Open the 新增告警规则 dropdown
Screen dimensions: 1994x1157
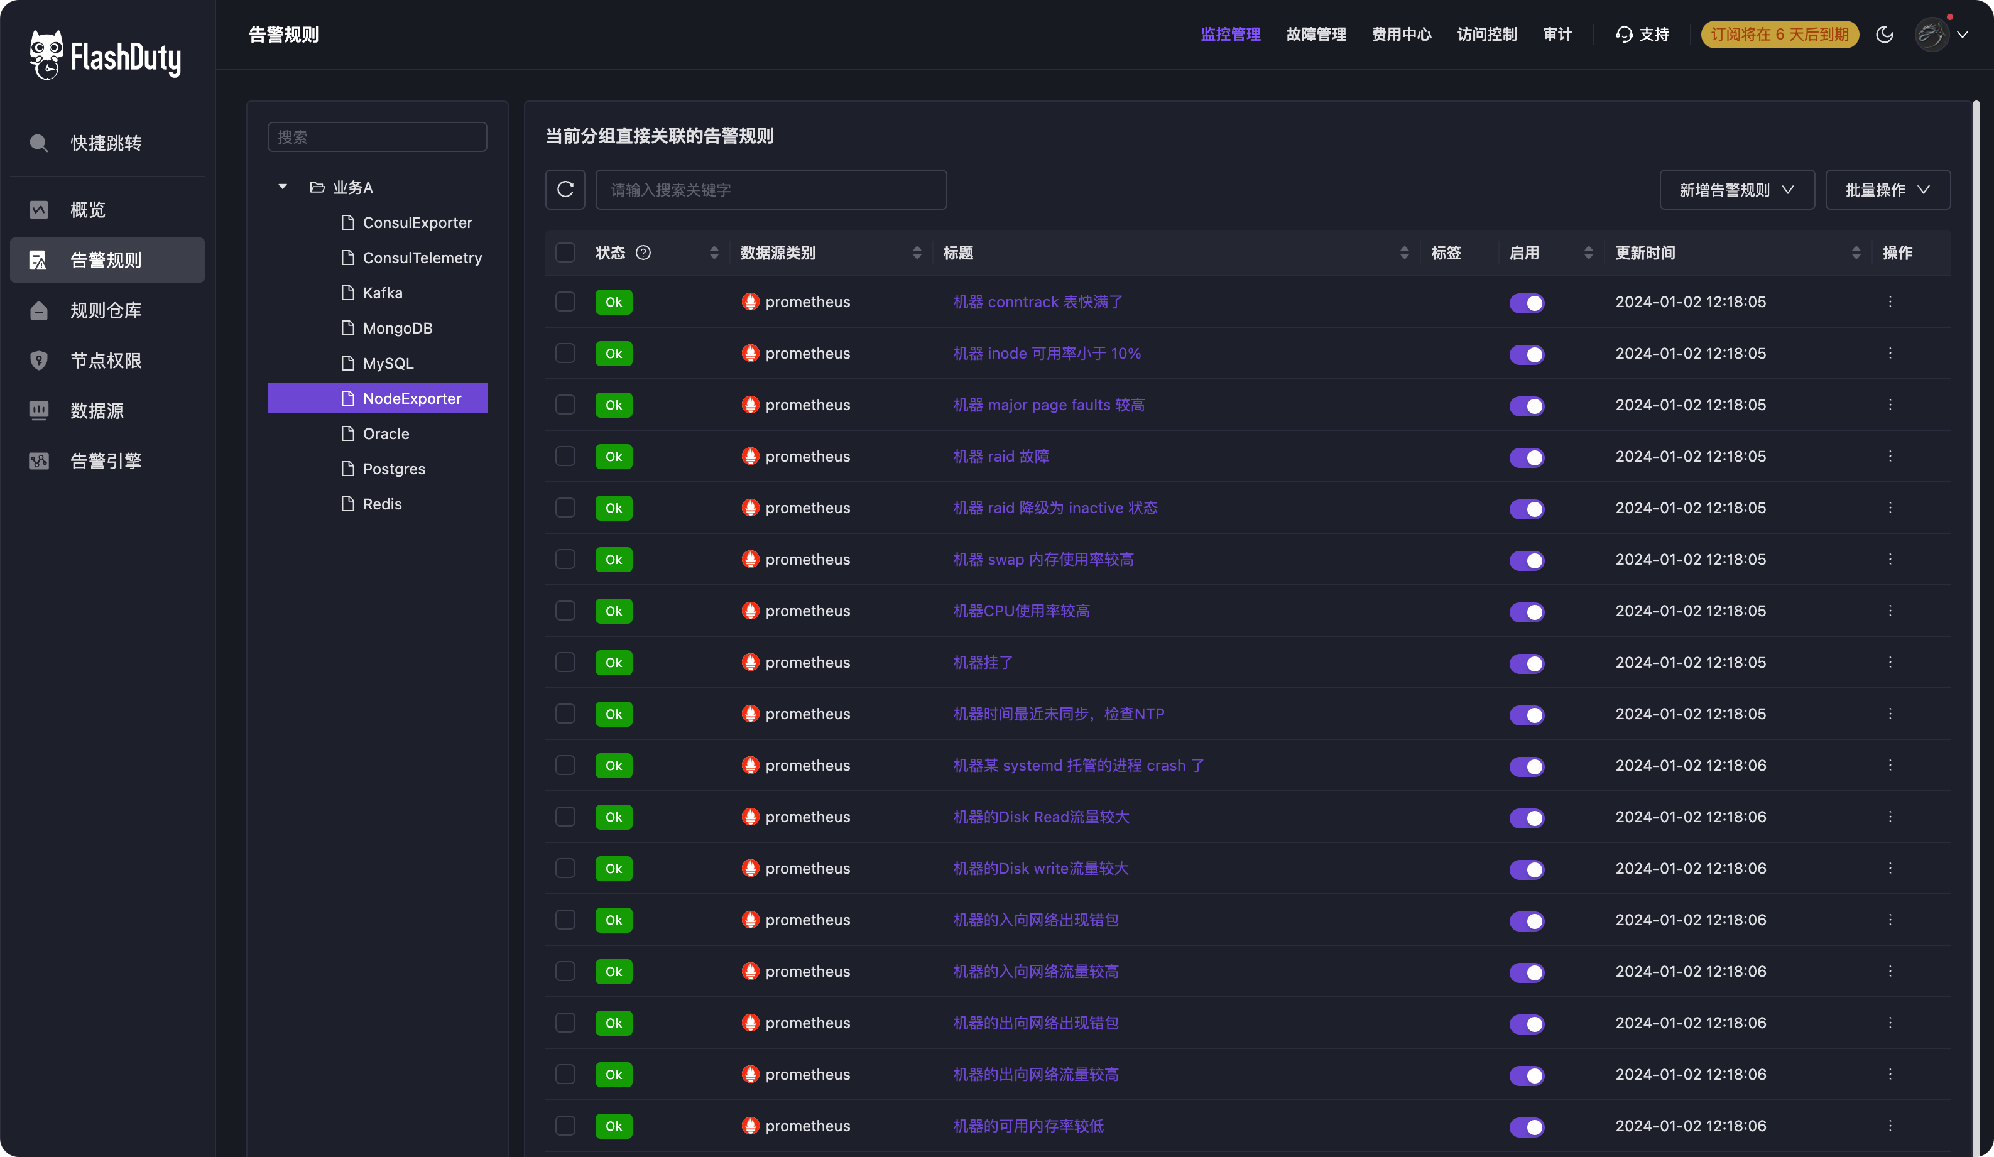(x=1736, y=190)
